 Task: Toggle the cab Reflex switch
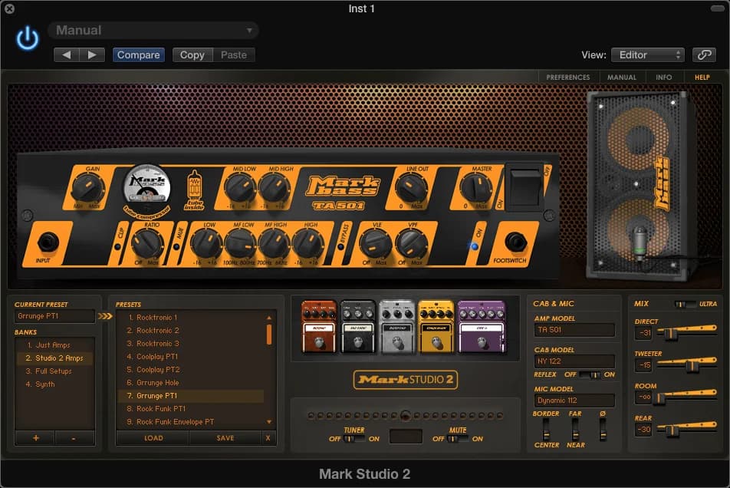point(588,374)
